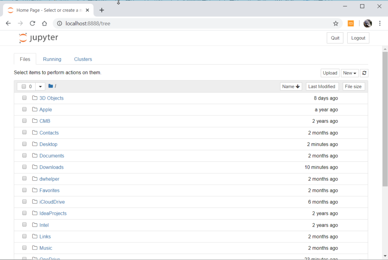Open the Documents folder link
The width and height of the screenshot is (388, 260).
(52, 156)
